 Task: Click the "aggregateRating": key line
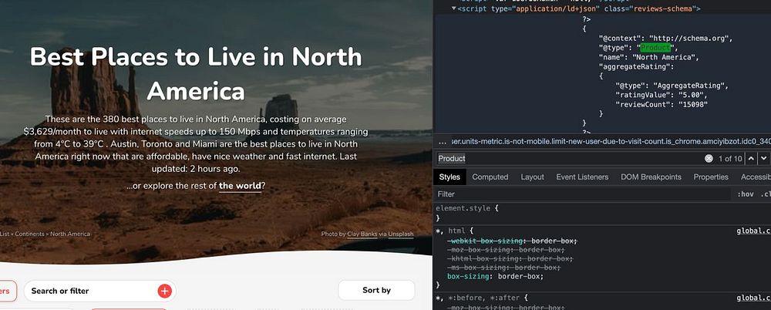click(636, 66)
